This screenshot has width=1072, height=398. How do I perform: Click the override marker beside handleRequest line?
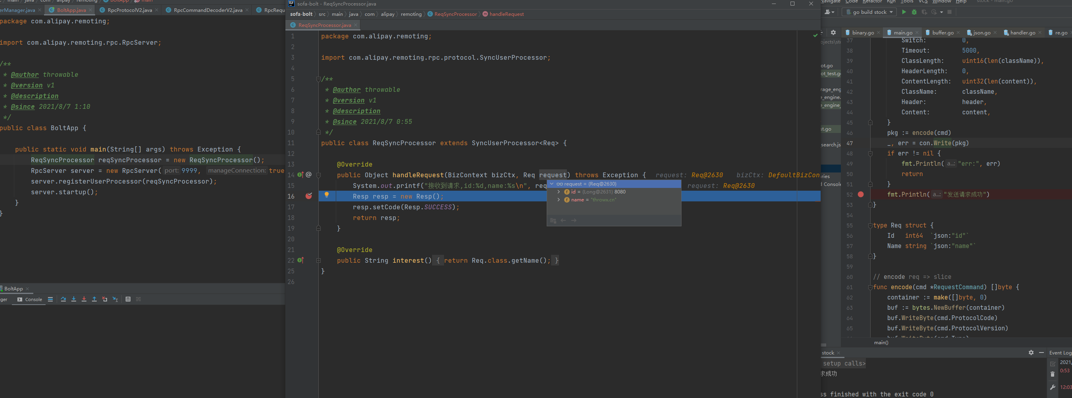[301, 175]
